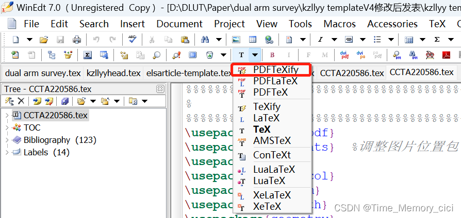Expand the Bibliography (123) tree node

7,140
